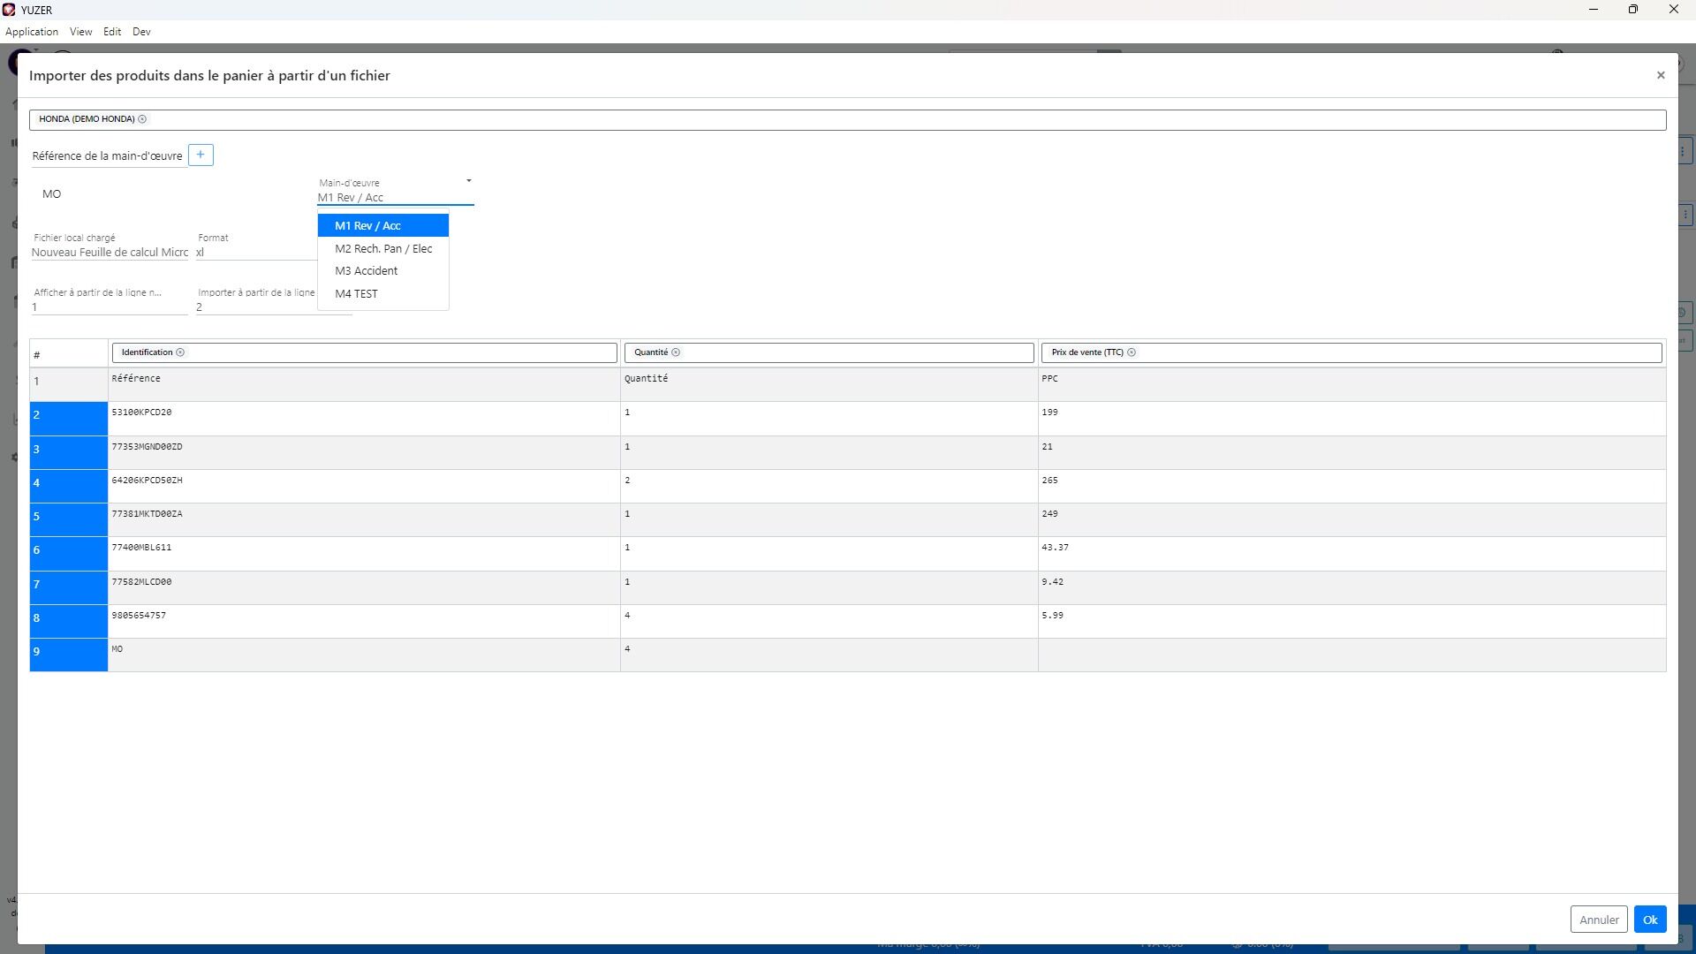Remove the Prix de vente (TTC) tag
This screenshot has width=1696, height=954.
click(x=1132, y=352)
